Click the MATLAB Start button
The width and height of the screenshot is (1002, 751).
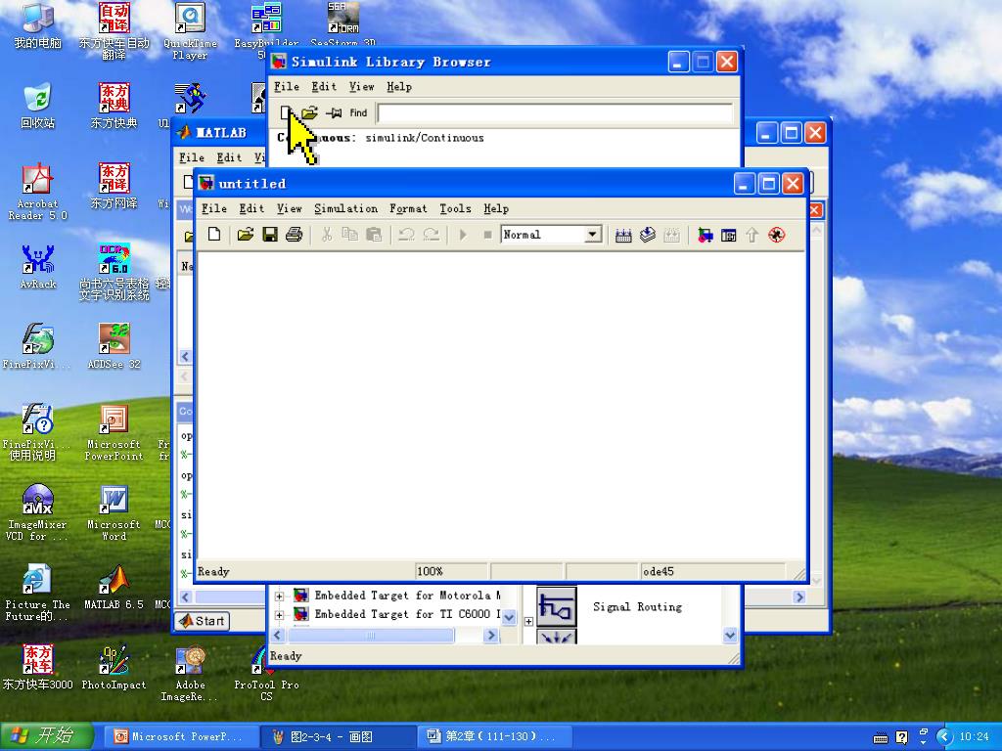coord(202,621)
